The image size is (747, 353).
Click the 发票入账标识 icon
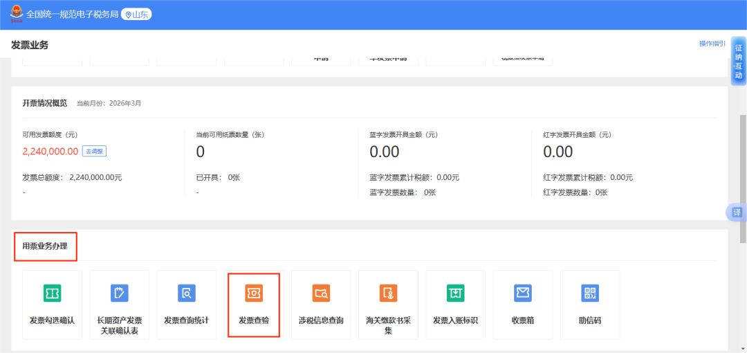click(455, 293)
